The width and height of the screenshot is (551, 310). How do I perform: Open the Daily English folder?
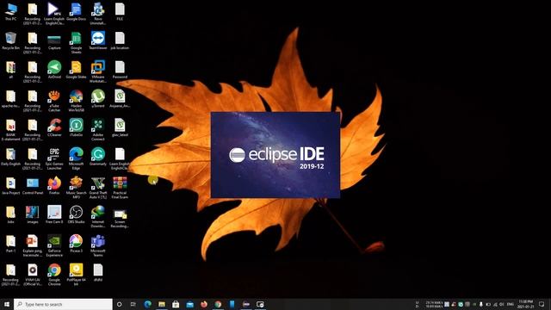click(11, 157)
